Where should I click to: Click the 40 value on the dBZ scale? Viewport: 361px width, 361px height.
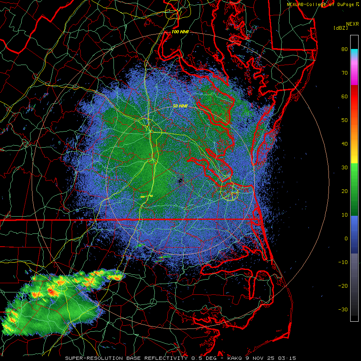pos(345,144)
